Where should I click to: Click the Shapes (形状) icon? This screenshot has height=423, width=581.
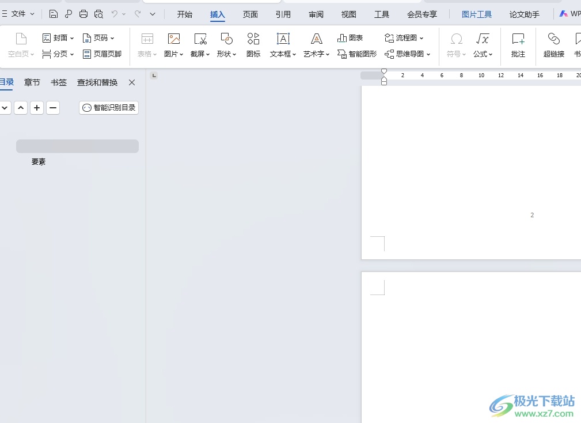(226, 39)
